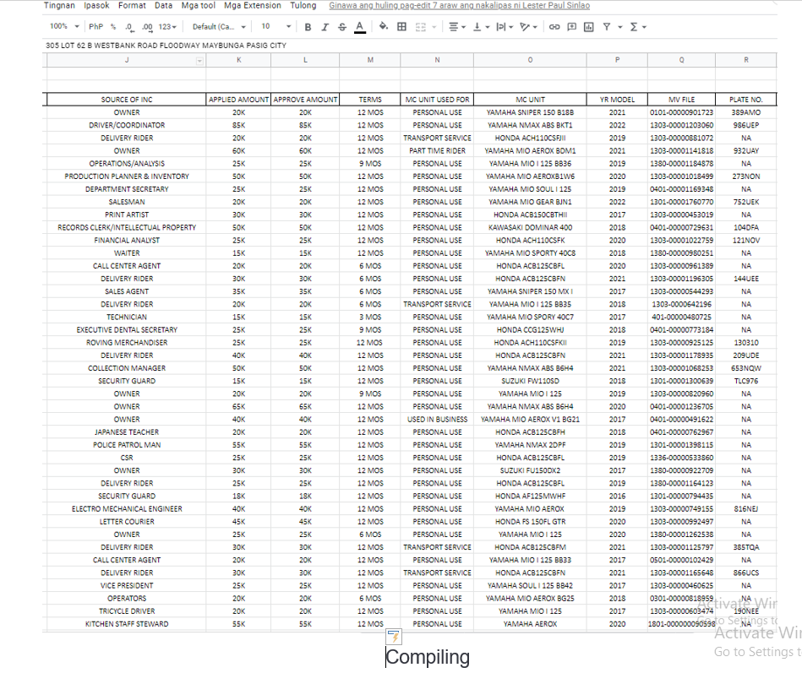Select column O header
This screenshot has width=802, height=673.
click(x=530, y=60)
